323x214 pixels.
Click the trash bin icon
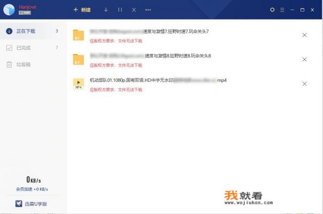pyautogui.click(x=9, y=64)
